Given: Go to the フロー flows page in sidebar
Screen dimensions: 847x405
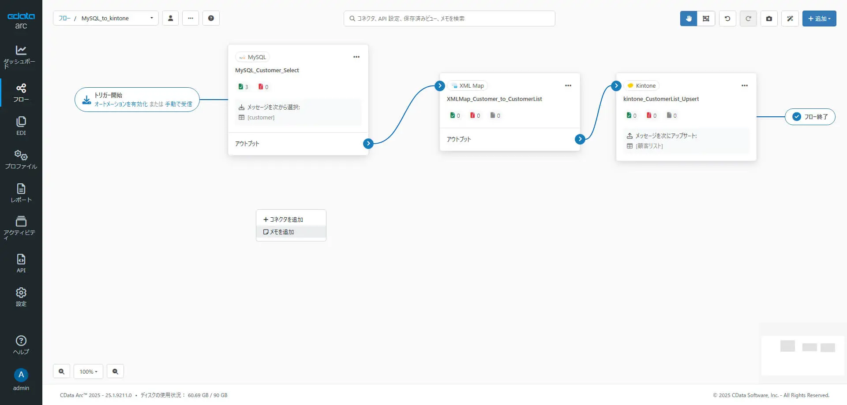Looking at the screenshot, I should [21, 93].
